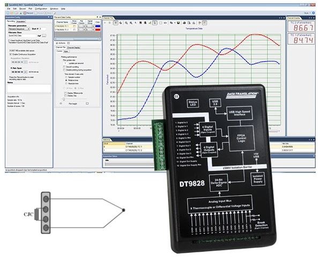Switch to Style tab beside Control

pos(66,51)
